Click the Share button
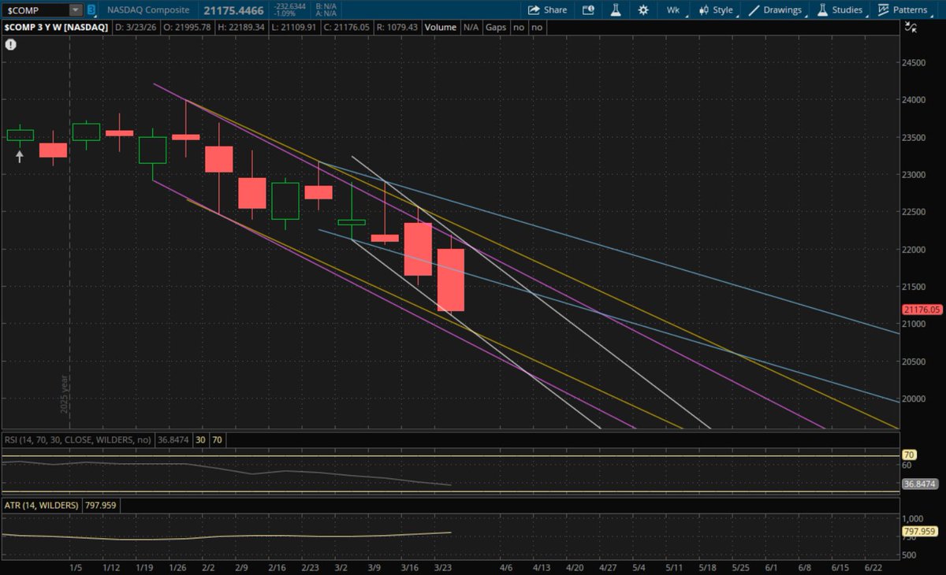This screenshot has width=946, height=575. (547, 10)
